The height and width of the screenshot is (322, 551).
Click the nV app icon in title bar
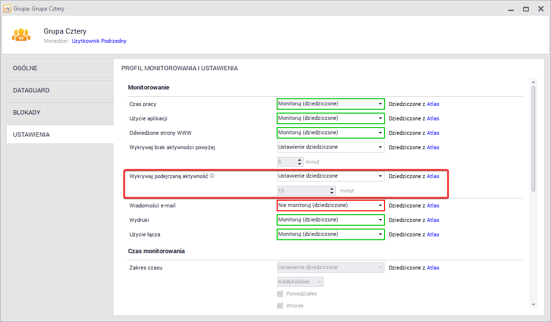pyautogui.click(x=7, y=9)
